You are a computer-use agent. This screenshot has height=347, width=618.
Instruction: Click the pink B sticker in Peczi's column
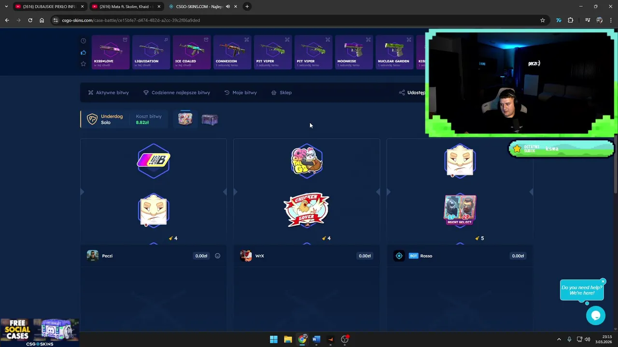154,161
